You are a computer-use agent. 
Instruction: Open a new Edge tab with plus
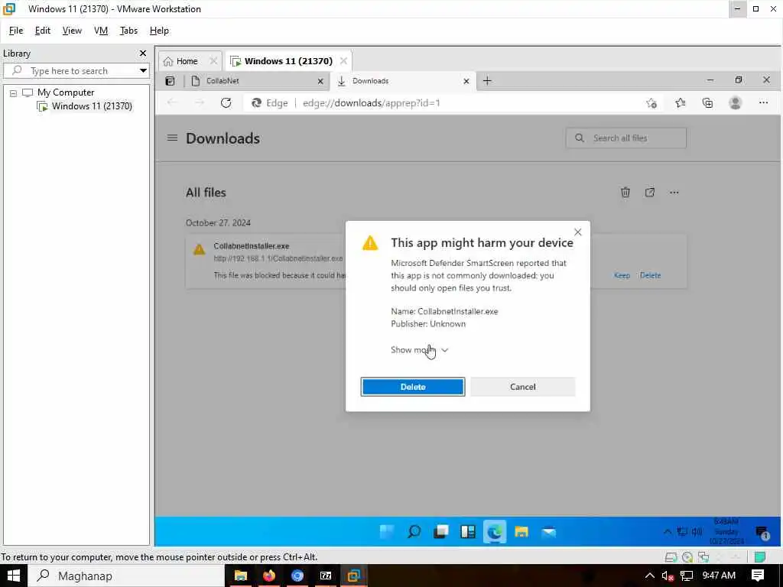click(x=487, y=80)
